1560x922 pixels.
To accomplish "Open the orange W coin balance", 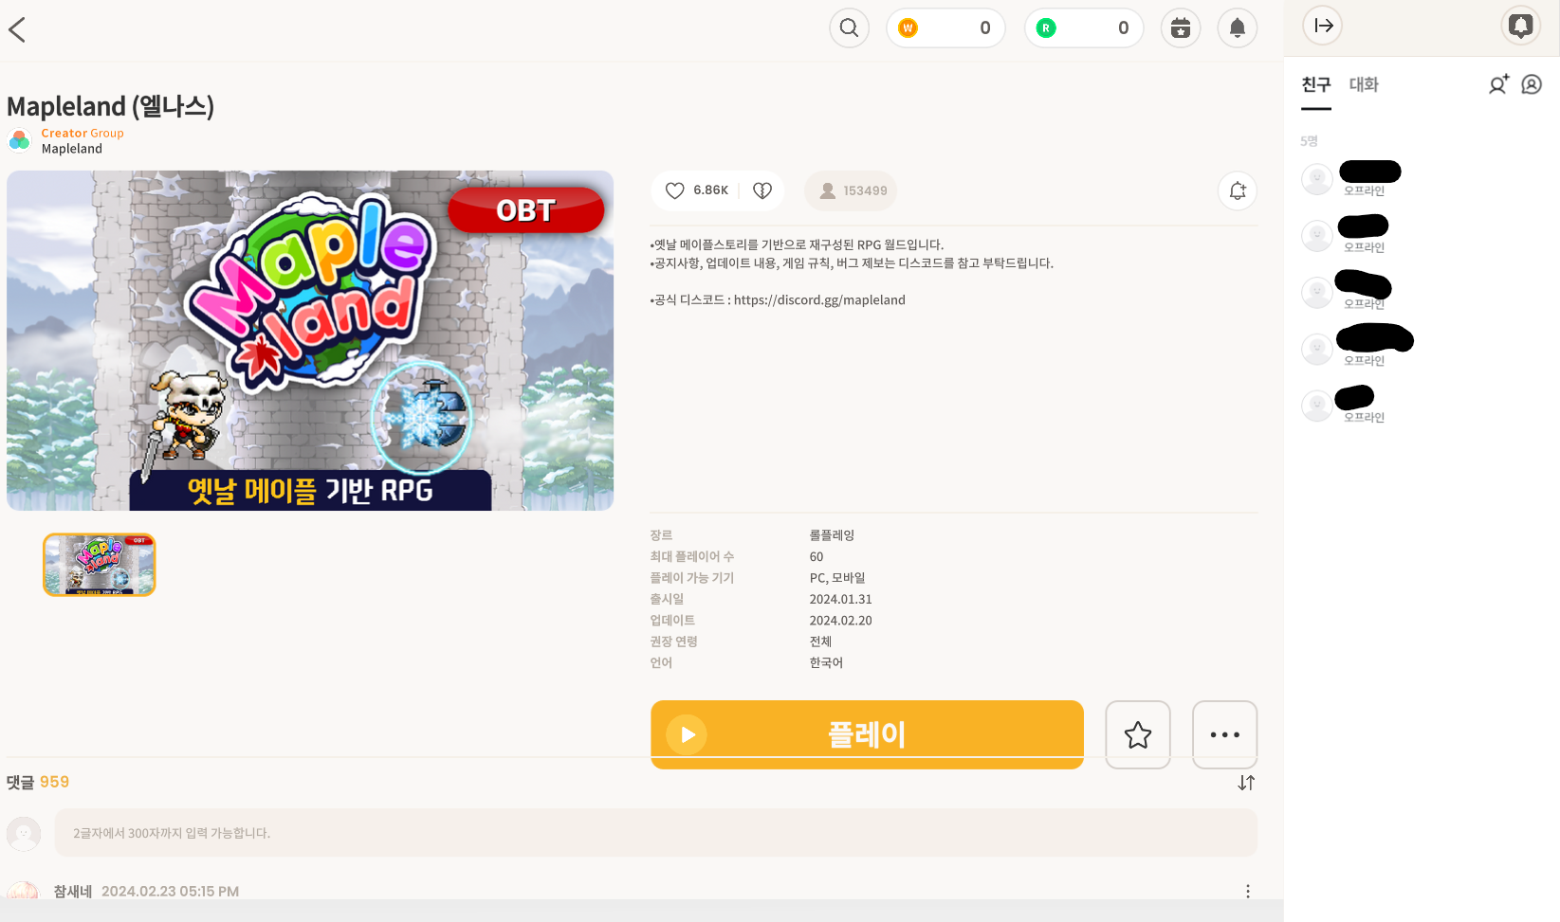I will coord(945,27).
